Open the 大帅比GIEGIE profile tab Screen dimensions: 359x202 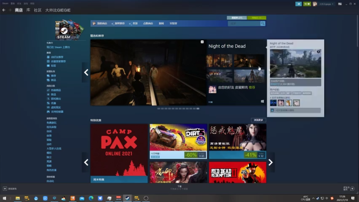tap(58, 10)
